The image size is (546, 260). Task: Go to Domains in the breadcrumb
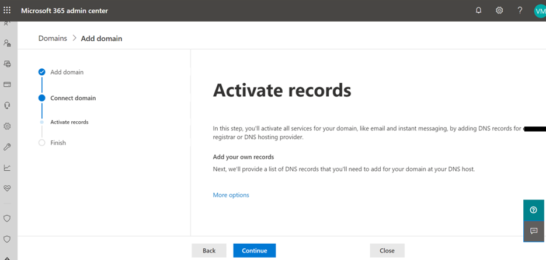pos(53,38)
